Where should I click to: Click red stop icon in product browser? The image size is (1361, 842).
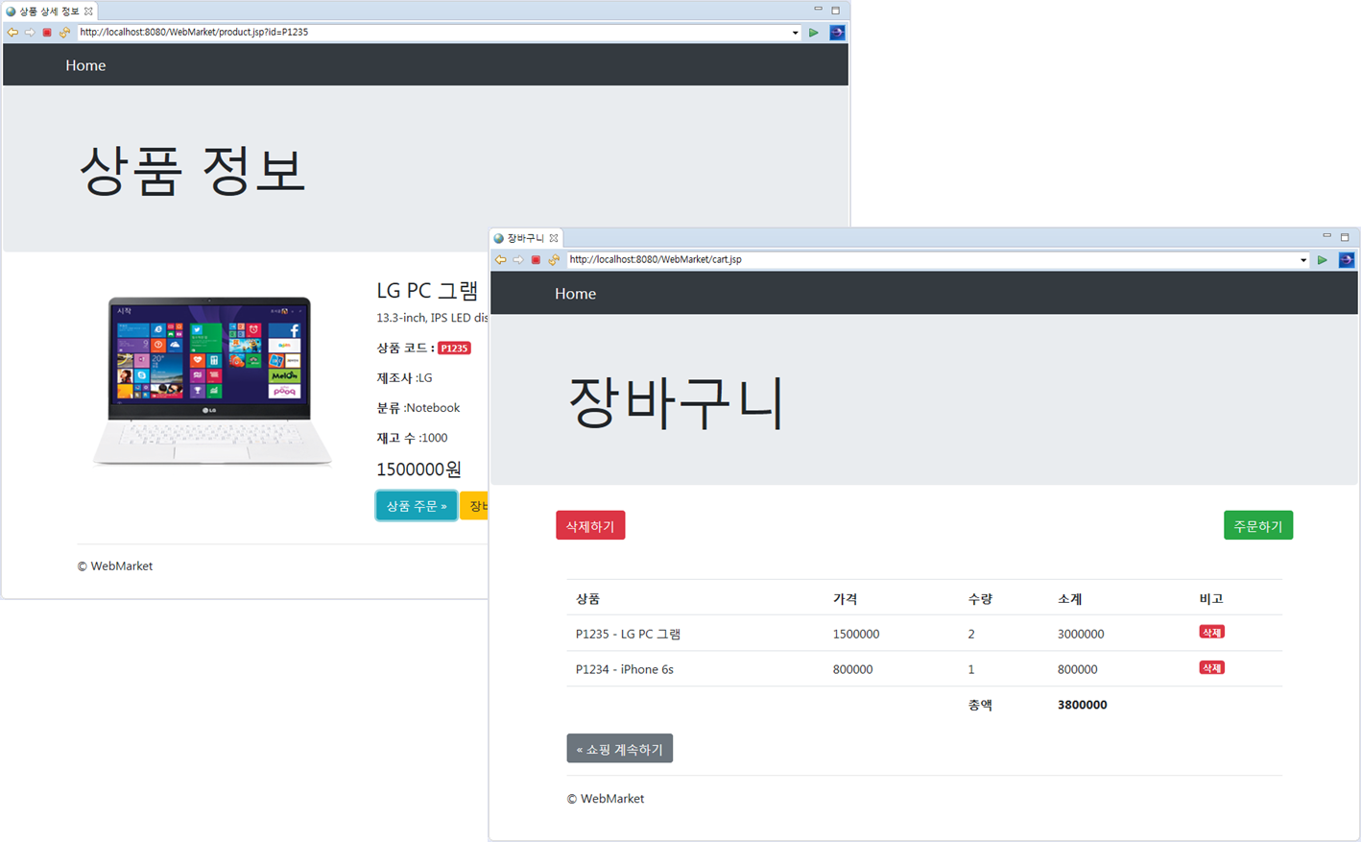click(x=47, y=33)
